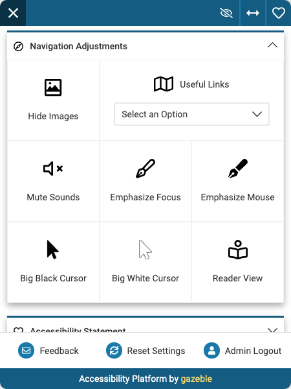291x389 pixels.
Task: Activate the Big Black Cursor arrow
Action: click(53, 250)
